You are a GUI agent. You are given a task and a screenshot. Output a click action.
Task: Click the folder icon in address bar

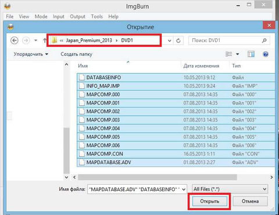(x=55, y=40)
